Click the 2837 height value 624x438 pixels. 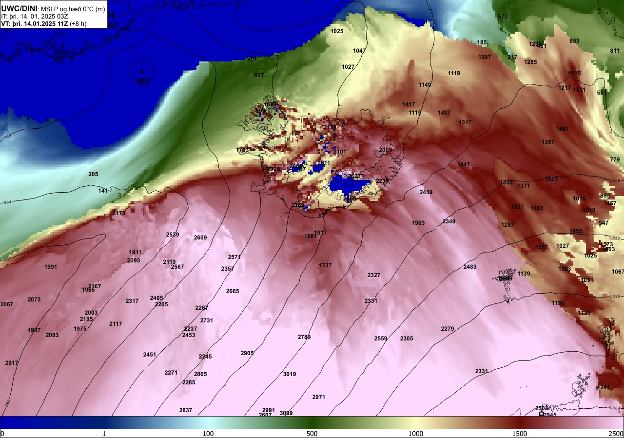point(186,410)
